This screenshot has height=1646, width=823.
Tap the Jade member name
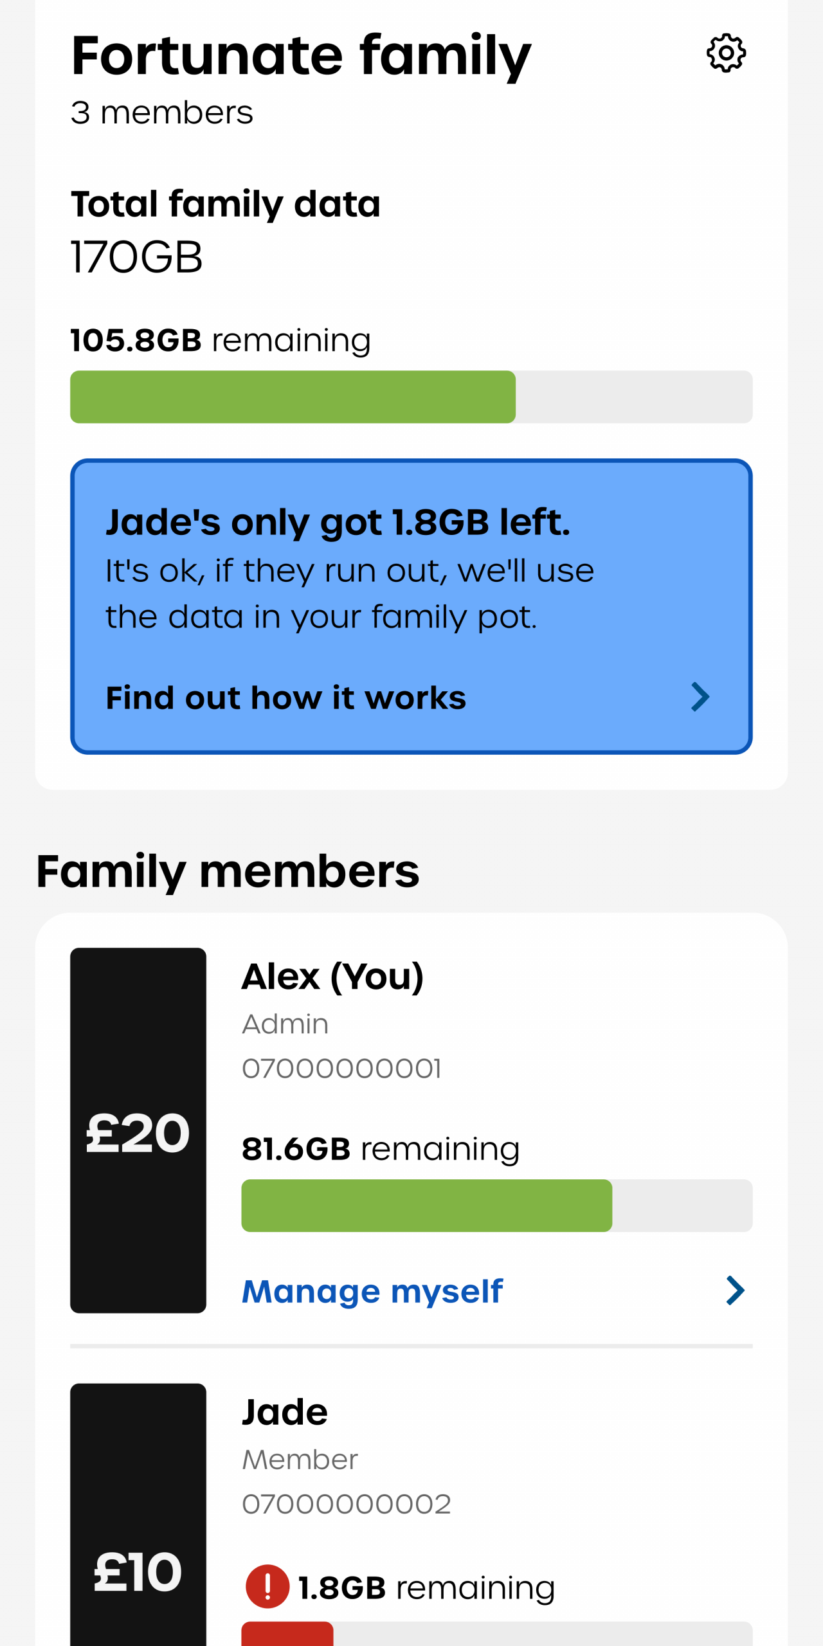pos(285,1412)
